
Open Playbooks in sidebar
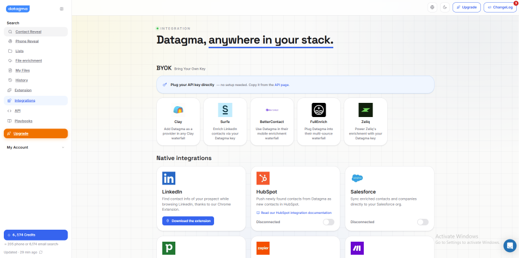pyautogui.click(x=36, y=121)
